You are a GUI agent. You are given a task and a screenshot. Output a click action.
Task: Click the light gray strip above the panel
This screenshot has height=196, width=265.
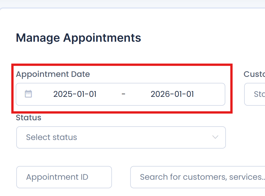132,3
